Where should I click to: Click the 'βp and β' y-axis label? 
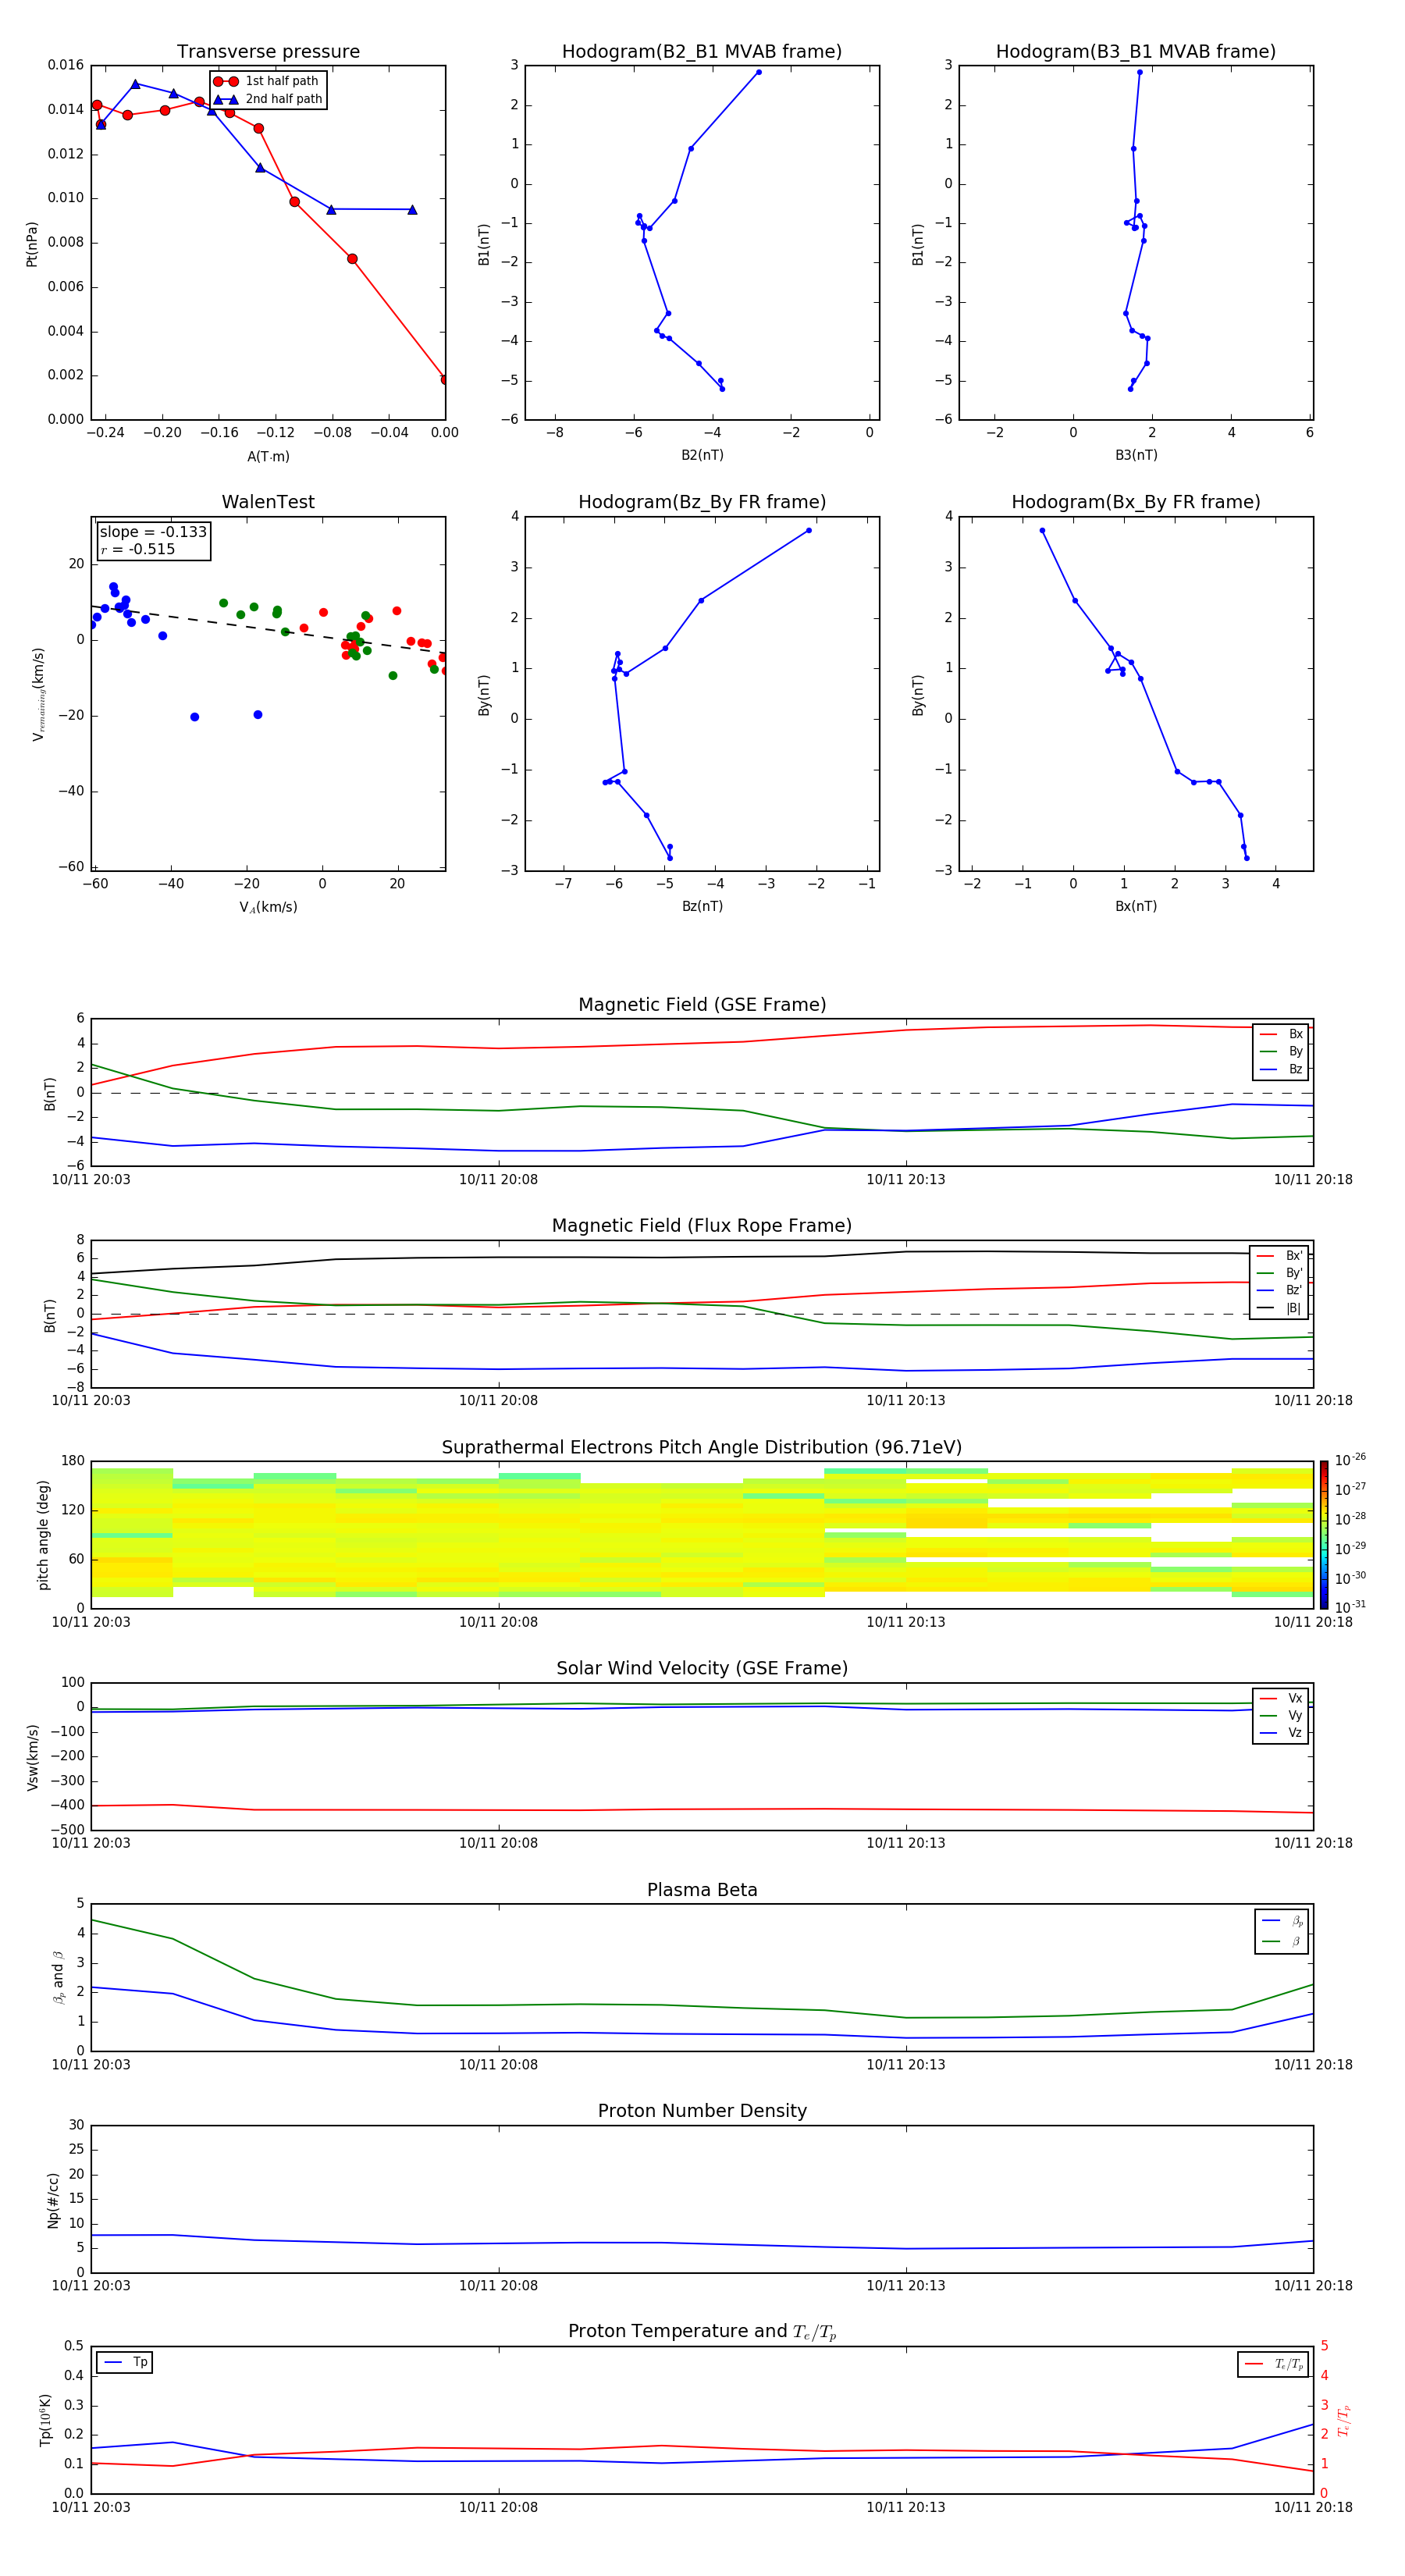(x=58, y=1977)
